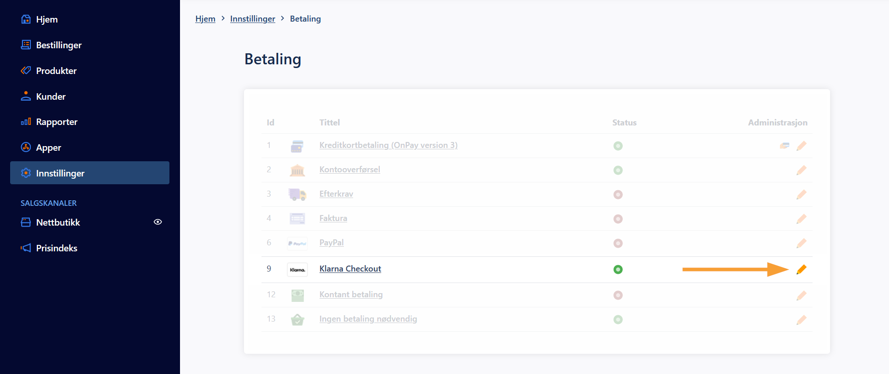
Task: Click the Kunder person icon
Action: (x=26, y=96)
